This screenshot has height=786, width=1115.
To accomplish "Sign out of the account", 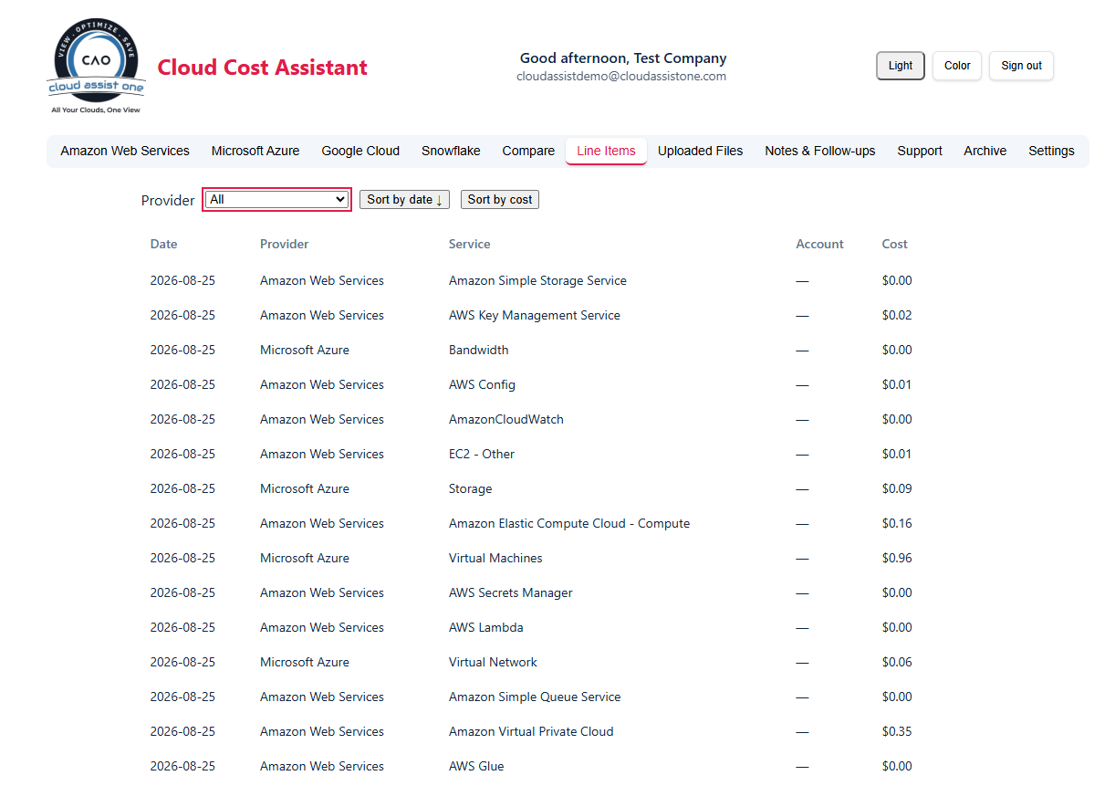I will click(x=1021, y=66).
